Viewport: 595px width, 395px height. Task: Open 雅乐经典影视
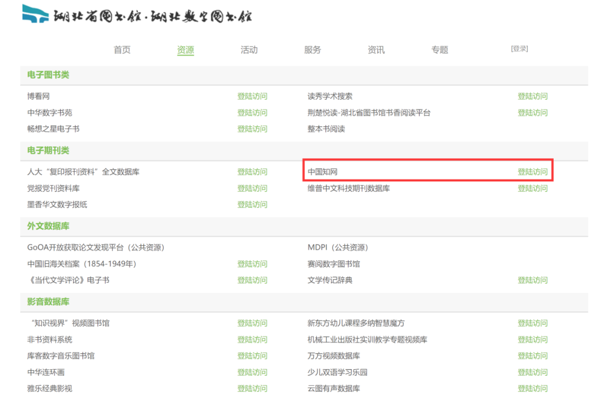click(x=50, y=388)
